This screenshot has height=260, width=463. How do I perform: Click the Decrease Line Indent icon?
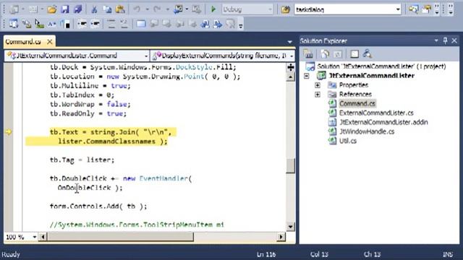click(82, 24)
